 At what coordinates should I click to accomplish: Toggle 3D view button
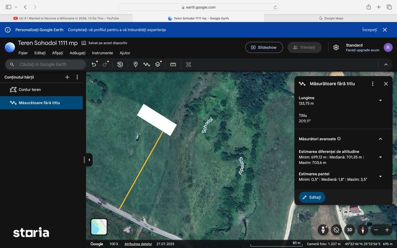pos(349,230)
